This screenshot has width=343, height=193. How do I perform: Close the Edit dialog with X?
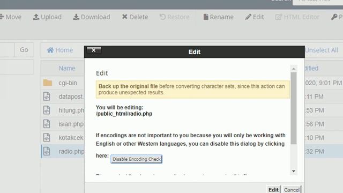[94, 50]
